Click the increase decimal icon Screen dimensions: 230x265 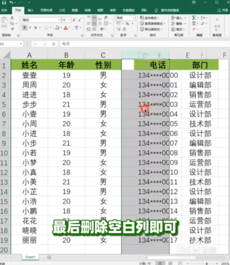118,29
